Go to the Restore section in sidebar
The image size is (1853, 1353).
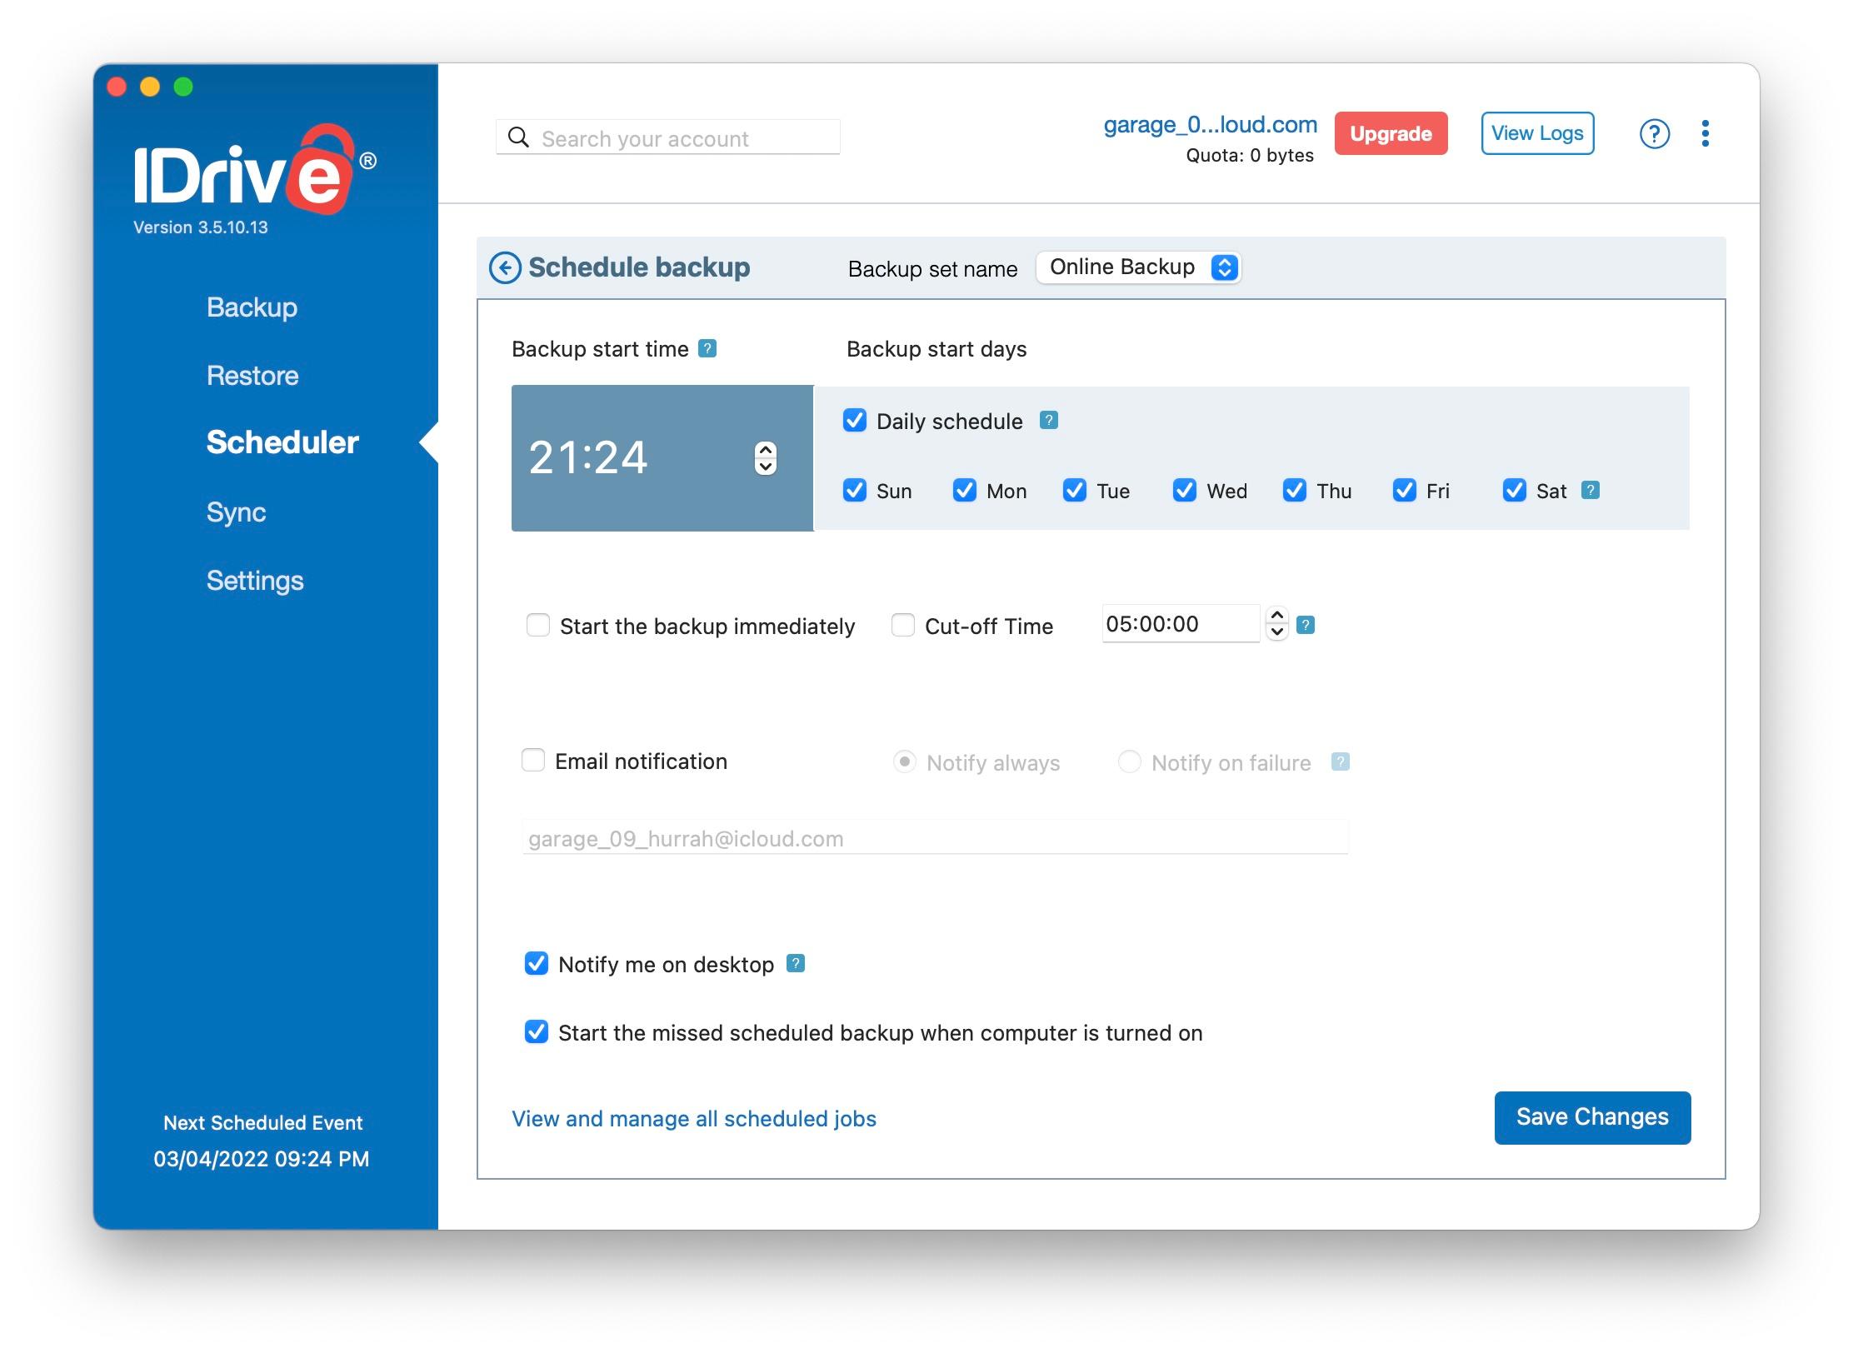(252, 376)
